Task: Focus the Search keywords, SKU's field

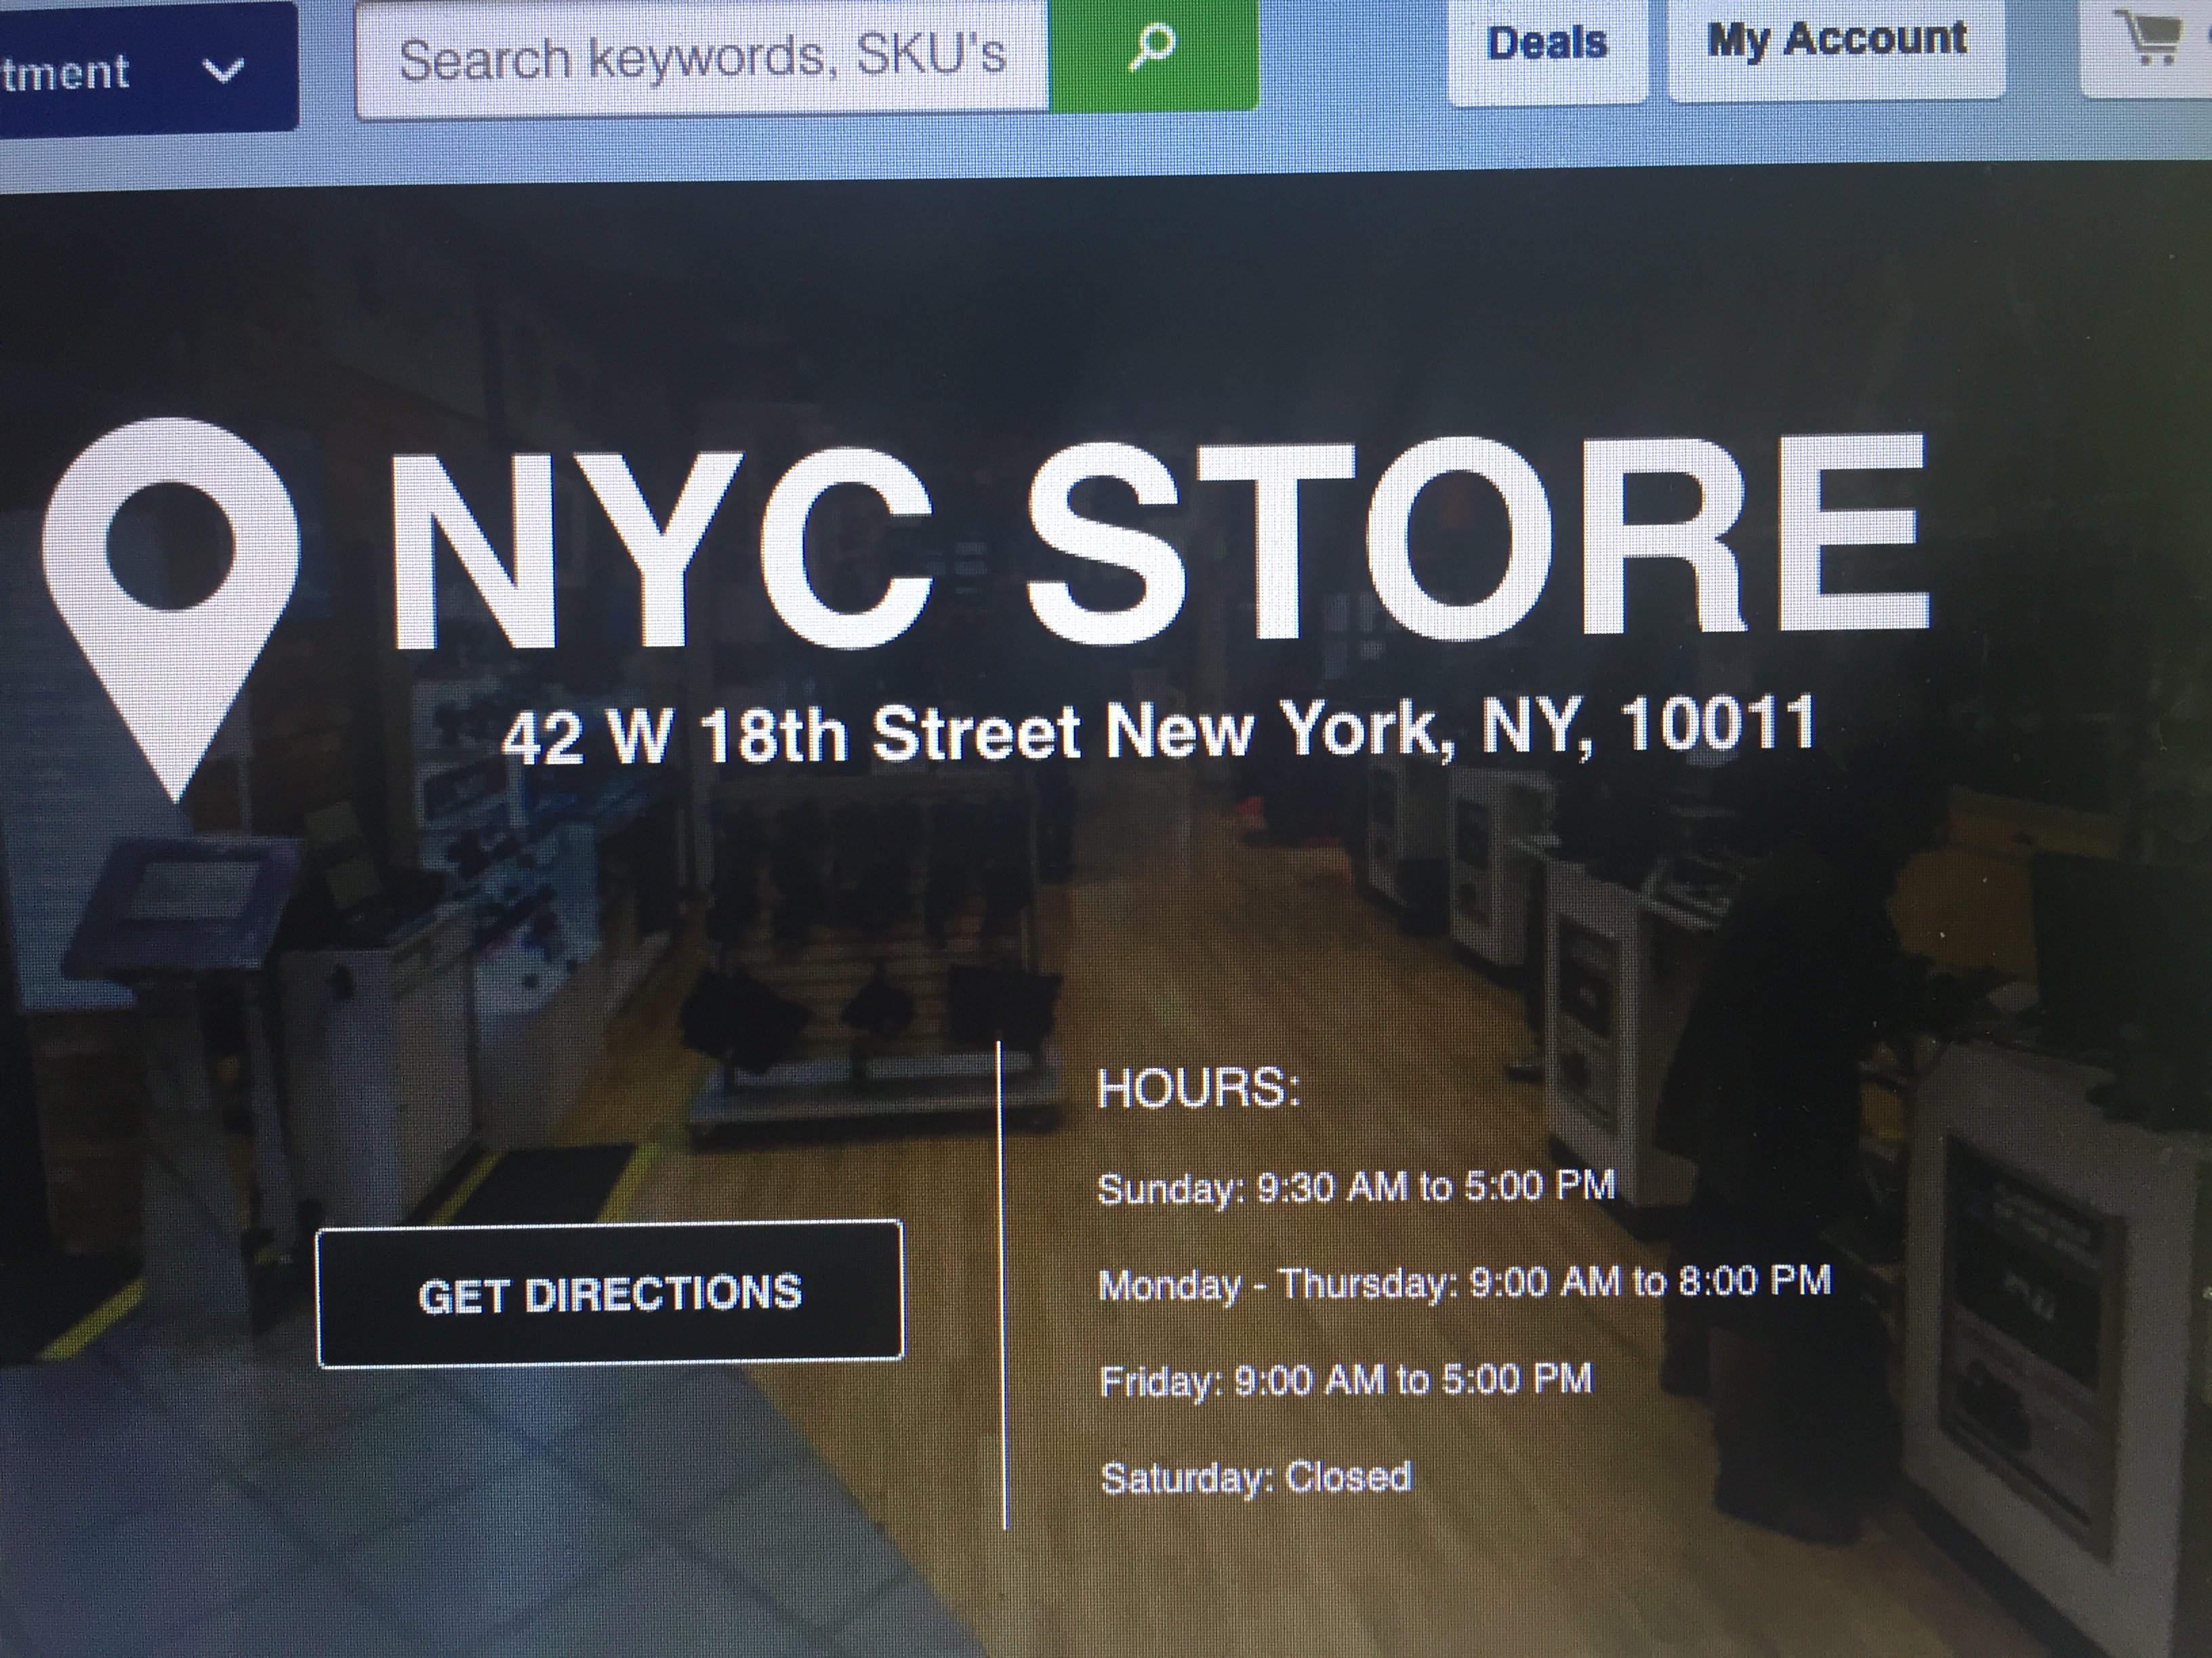Action: tap(700, 58)
